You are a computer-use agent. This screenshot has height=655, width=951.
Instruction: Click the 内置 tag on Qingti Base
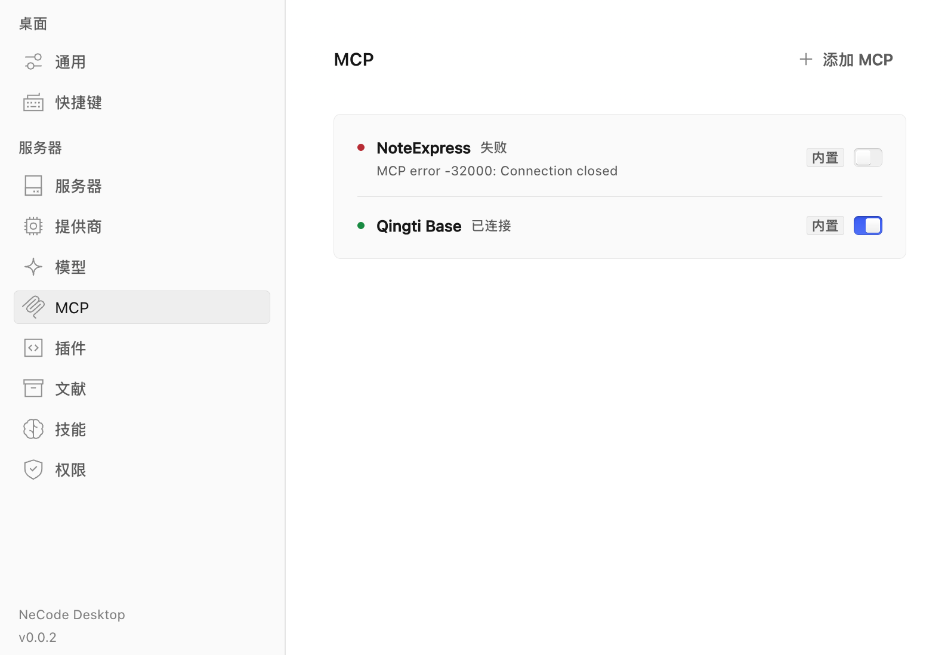pyautogui.click(x=825, y=225)
